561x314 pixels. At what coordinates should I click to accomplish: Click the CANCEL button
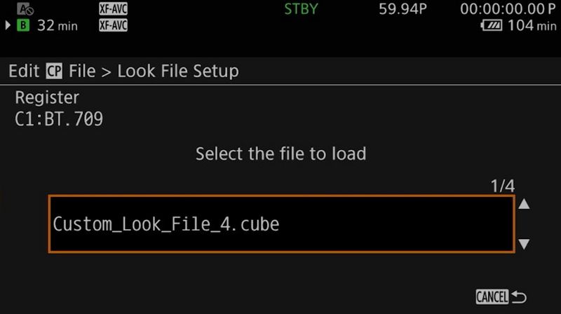point(492,297)
